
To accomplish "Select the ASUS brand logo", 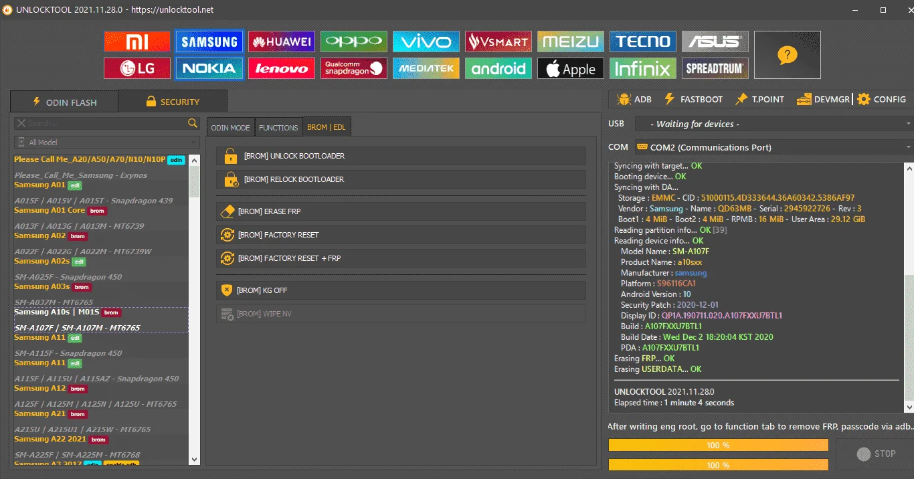I will [x=715, y=41].
